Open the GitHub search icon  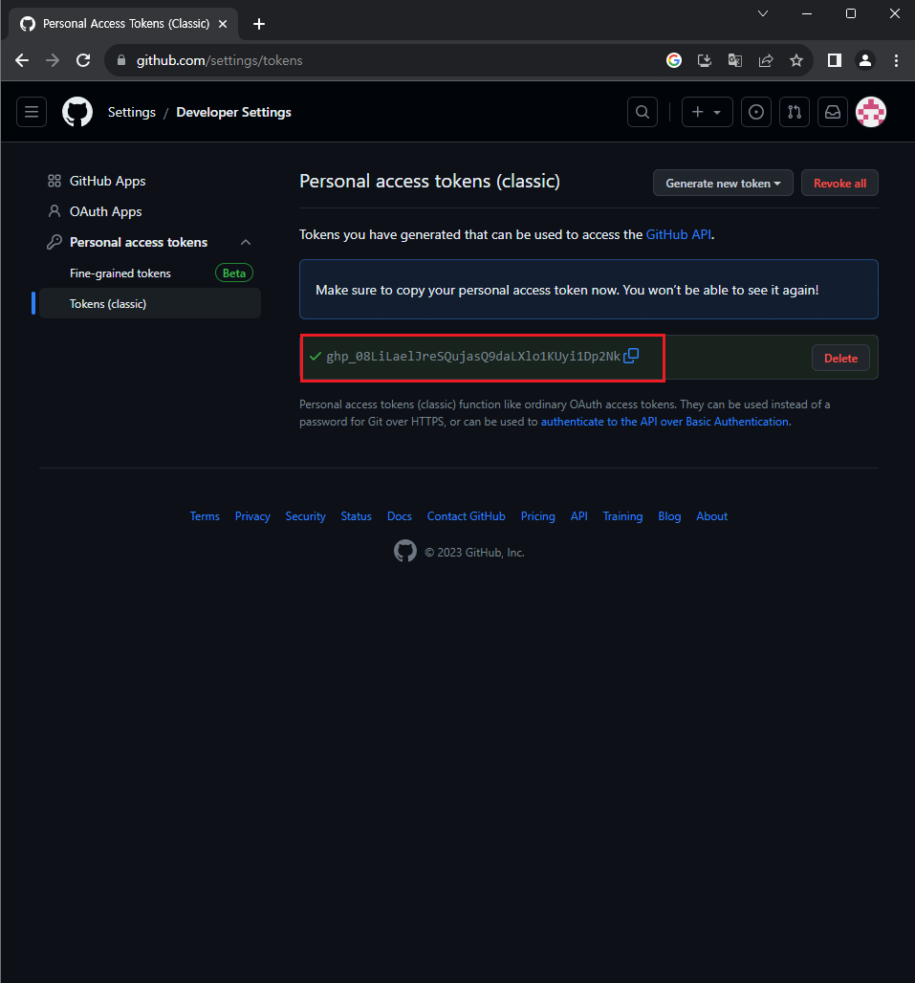(x=643, y=112)
